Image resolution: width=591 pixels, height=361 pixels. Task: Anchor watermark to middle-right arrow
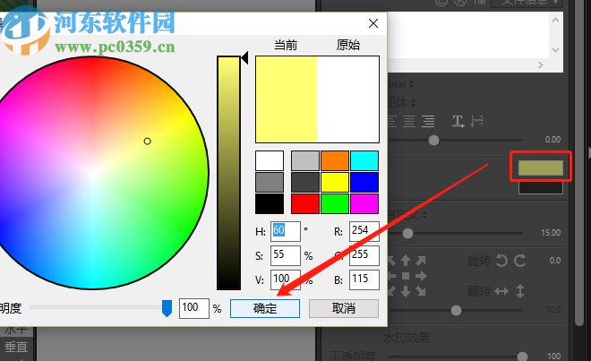pos(421,276)
